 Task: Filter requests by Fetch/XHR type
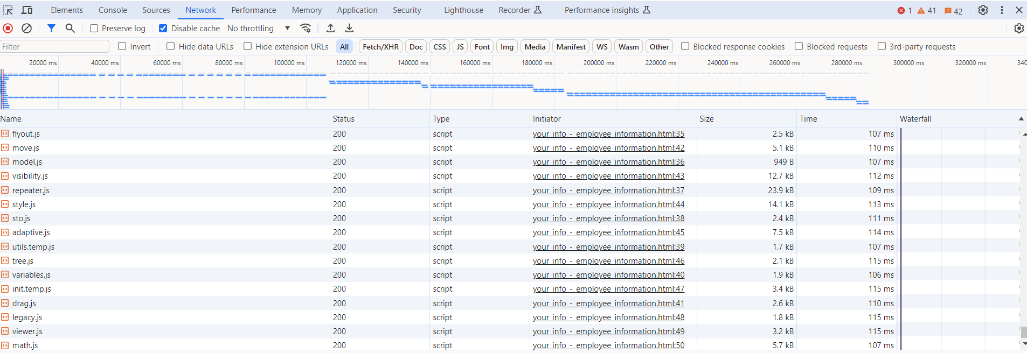[380, 47]
